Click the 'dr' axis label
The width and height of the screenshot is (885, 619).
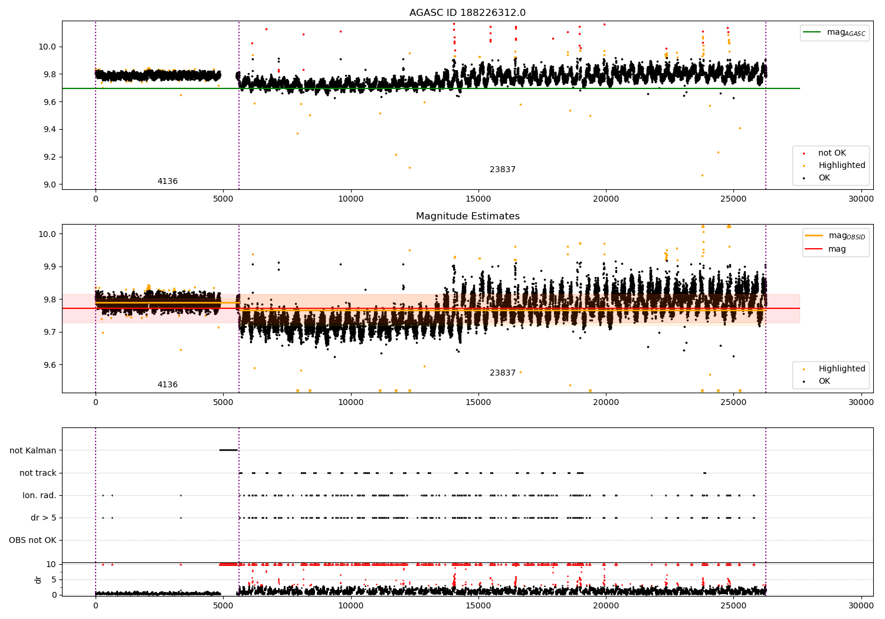[x=38, y=580]
